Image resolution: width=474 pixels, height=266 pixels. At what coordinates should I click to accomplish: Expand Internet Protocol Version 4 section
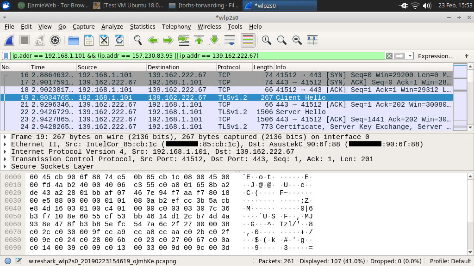(5, 151)
